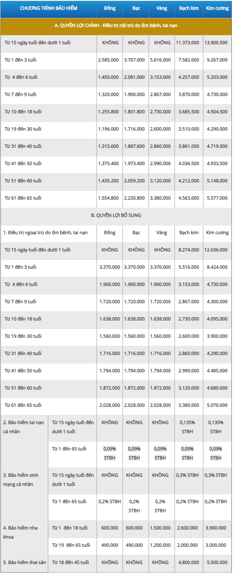This screenshot has height=574, width=234.
Task: Click the gold "A. QUYỀN LỢI CHÍNH" section banner
Action: click(116, 26)
